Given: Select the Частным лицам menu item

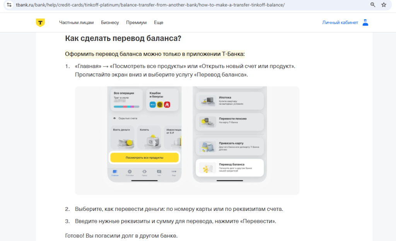Looking at the screenshot, I should point(77,22).
